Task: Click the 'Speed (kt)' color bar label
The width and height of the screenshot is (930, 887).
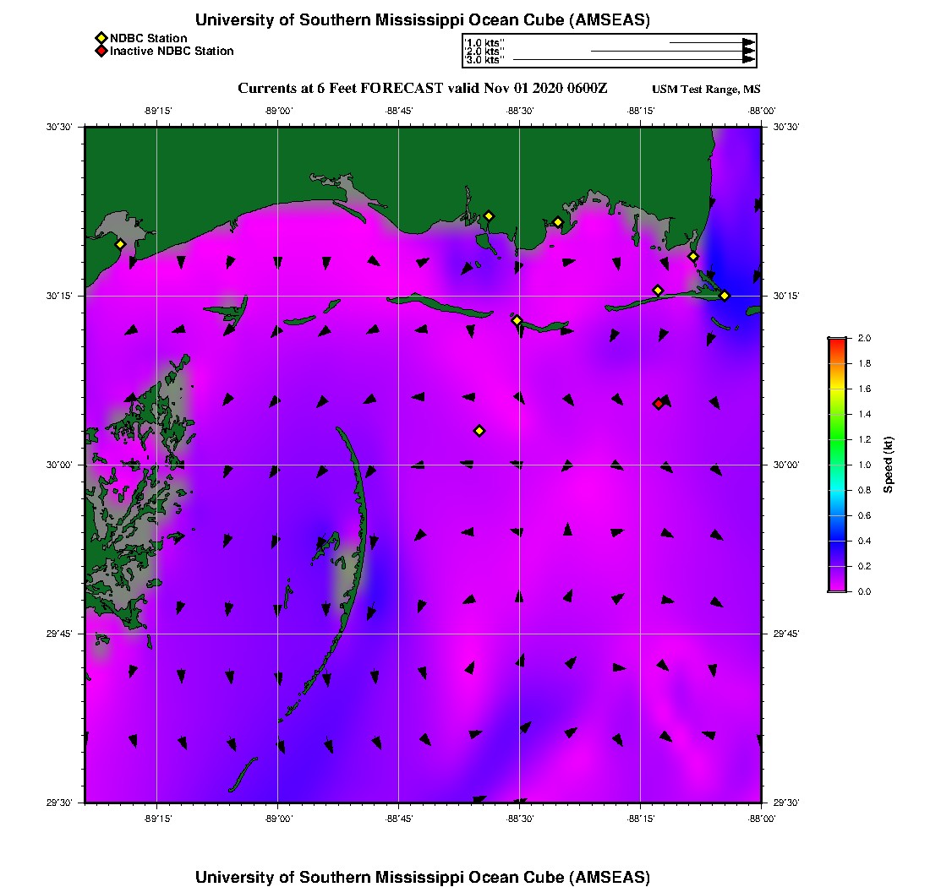Action: [x=889, y=465]
